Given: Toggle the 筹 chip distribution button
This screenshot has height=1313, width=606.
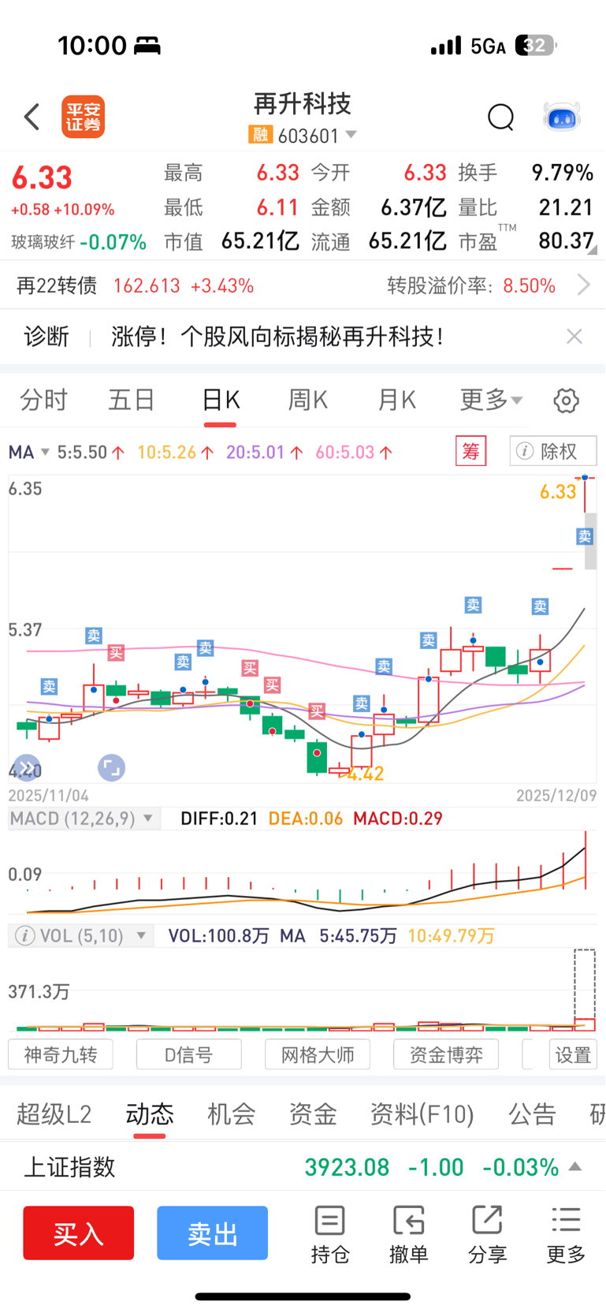Looking at the screenshot, I should [x=470, y=451].
